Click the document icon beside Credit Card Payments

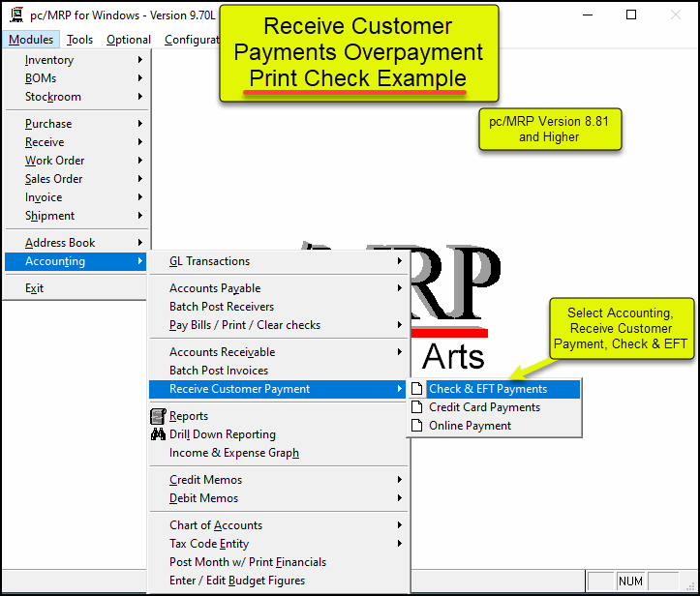point(417,407)
